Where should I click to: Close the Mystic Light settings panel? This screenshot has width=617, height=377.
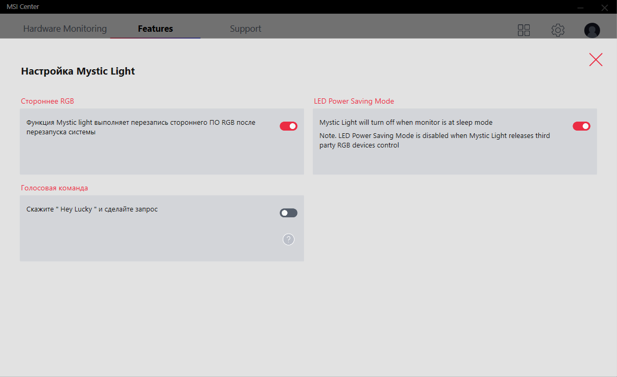pos(596,60)
